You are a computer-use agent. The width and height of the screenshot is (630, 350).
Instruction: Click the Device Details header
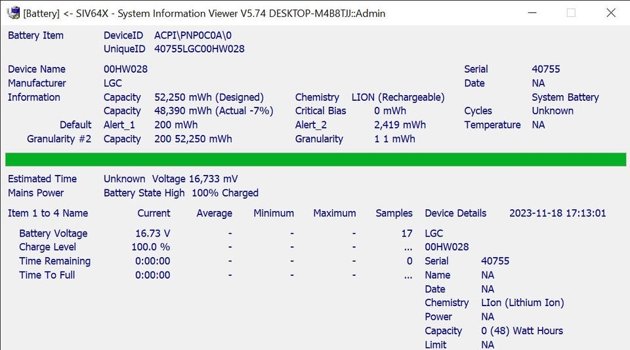[455, 213]
